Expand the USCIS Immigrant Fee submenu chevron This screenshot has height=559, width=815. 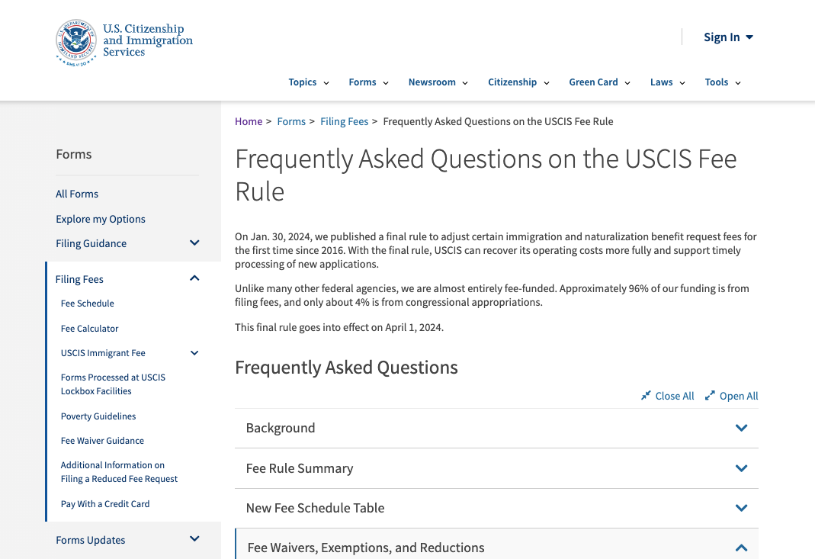click(x=194, y=353)
